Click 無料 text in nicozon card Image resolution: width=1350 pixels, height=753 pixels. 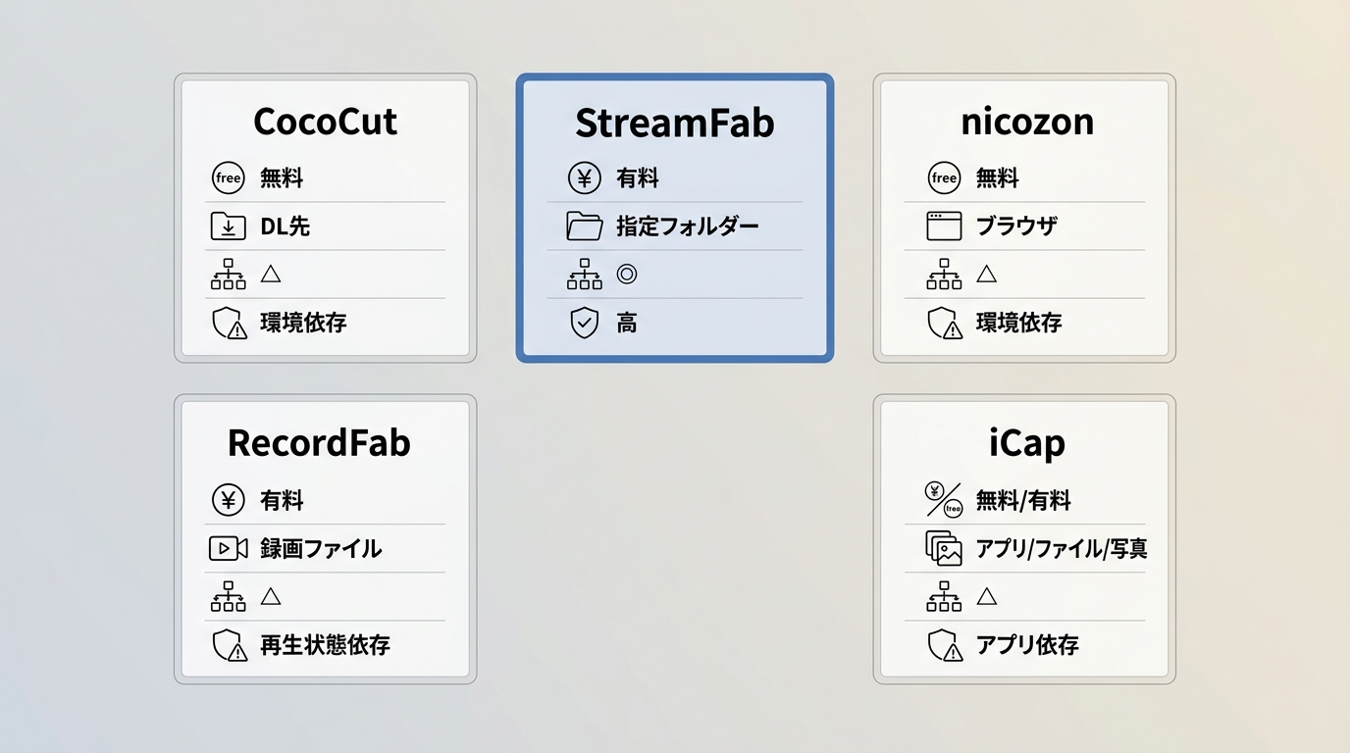coord(998,178)
